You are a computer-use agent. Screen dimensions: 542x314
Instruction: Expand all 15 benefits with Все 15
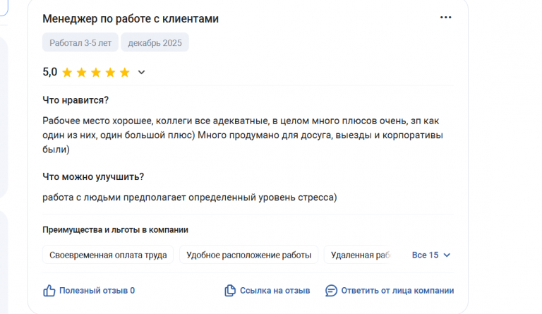pyautogui.click(x=425, y=255)
